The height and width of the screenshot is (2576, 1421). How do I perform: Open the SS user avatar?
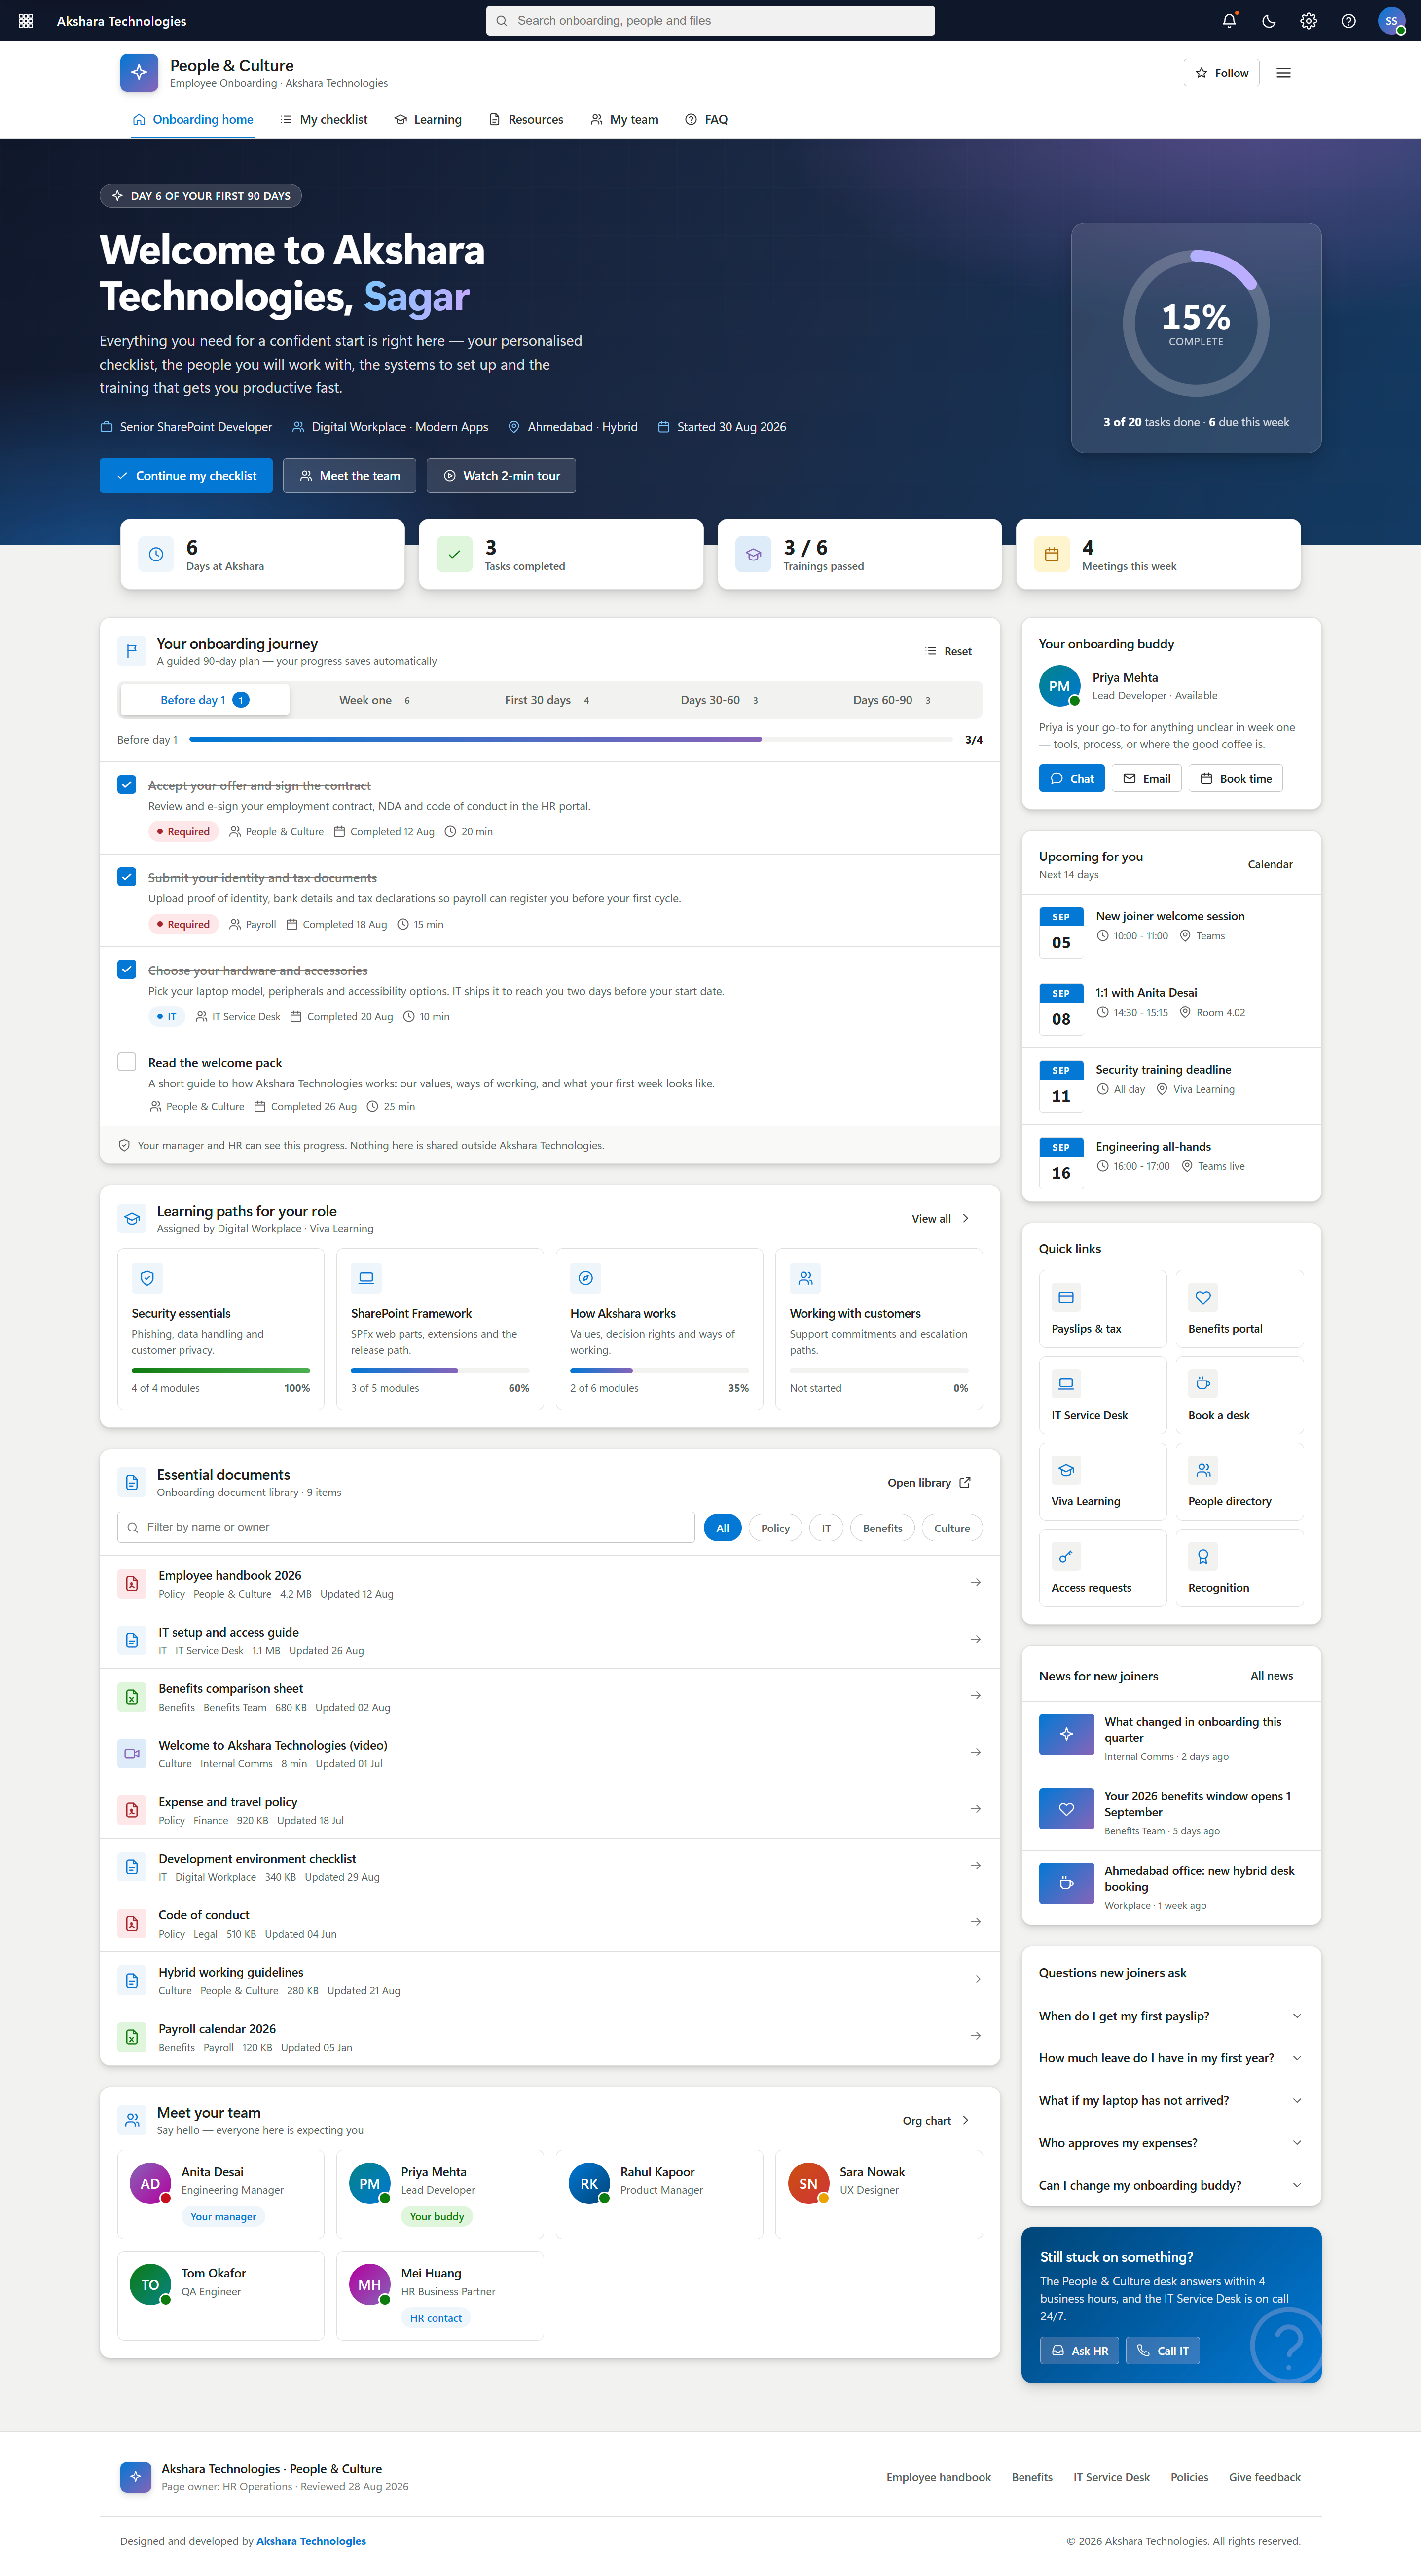point(1391,21)
